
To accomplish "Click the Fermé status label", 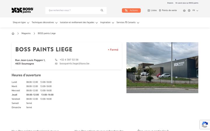I will [113, 50].
